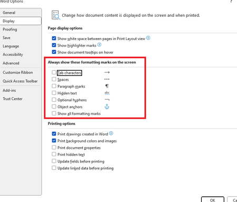Click the document magnifier display icon
The image size is (237, 202).
pos(56,15)
